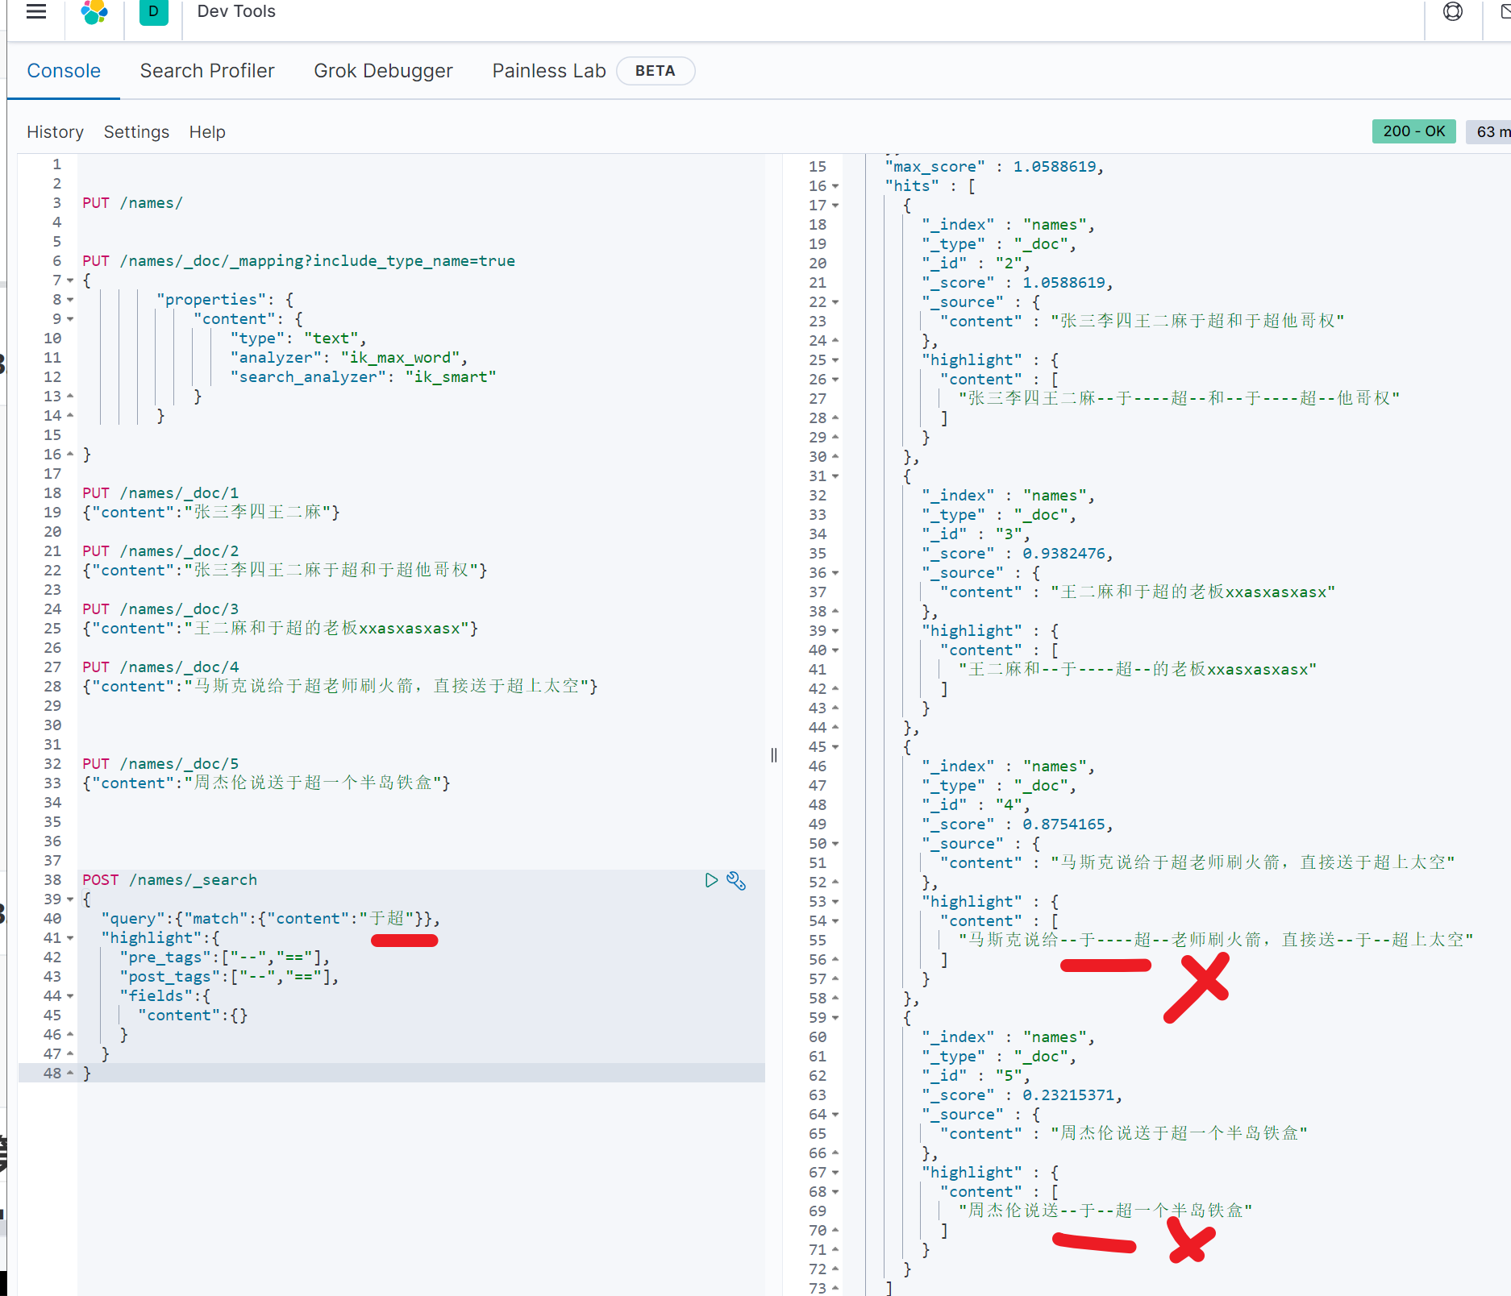Switch to the Search Profiler tab
The width and height of the screenshot is (1511, 1296).
(207, 71)
